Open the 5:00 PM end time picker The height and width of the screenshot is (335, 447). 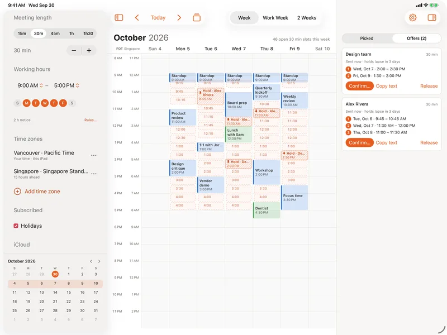coord(66,85)
